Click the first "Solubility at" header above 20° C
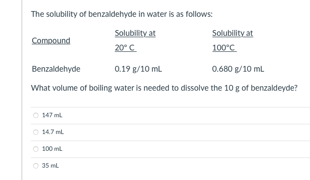The image size is (310, 180). click(135, 33)
